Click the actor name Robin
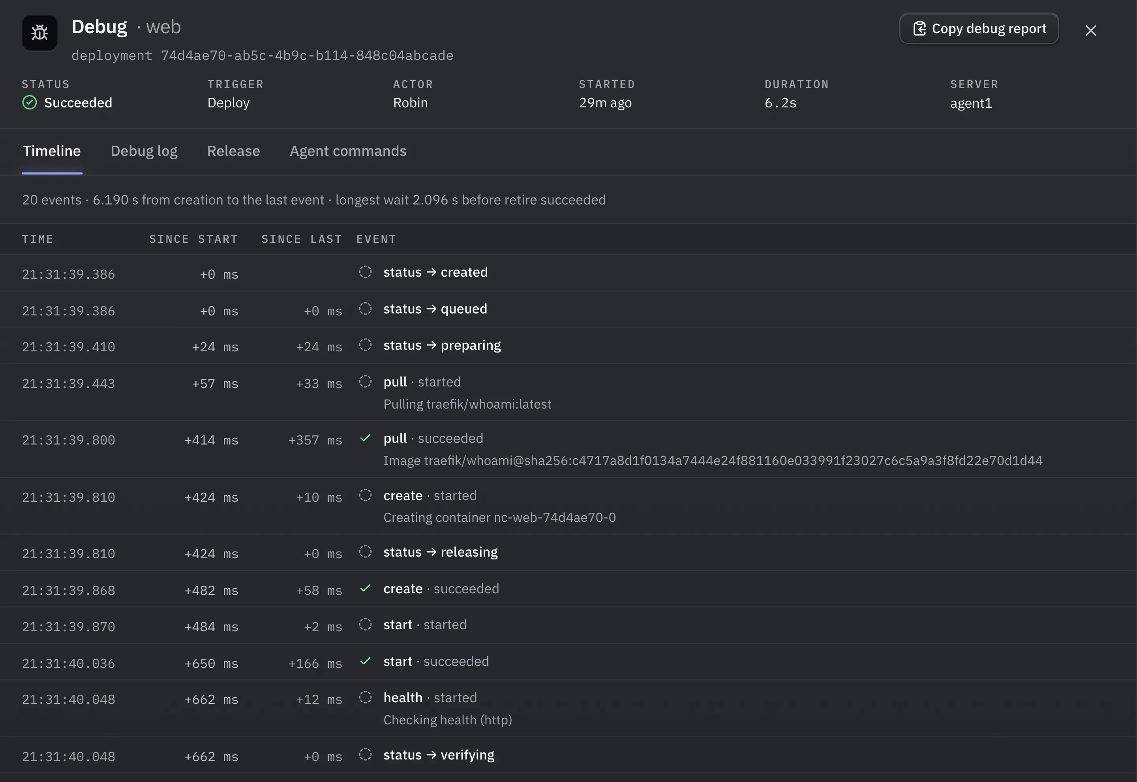 [x=411, y=103]
